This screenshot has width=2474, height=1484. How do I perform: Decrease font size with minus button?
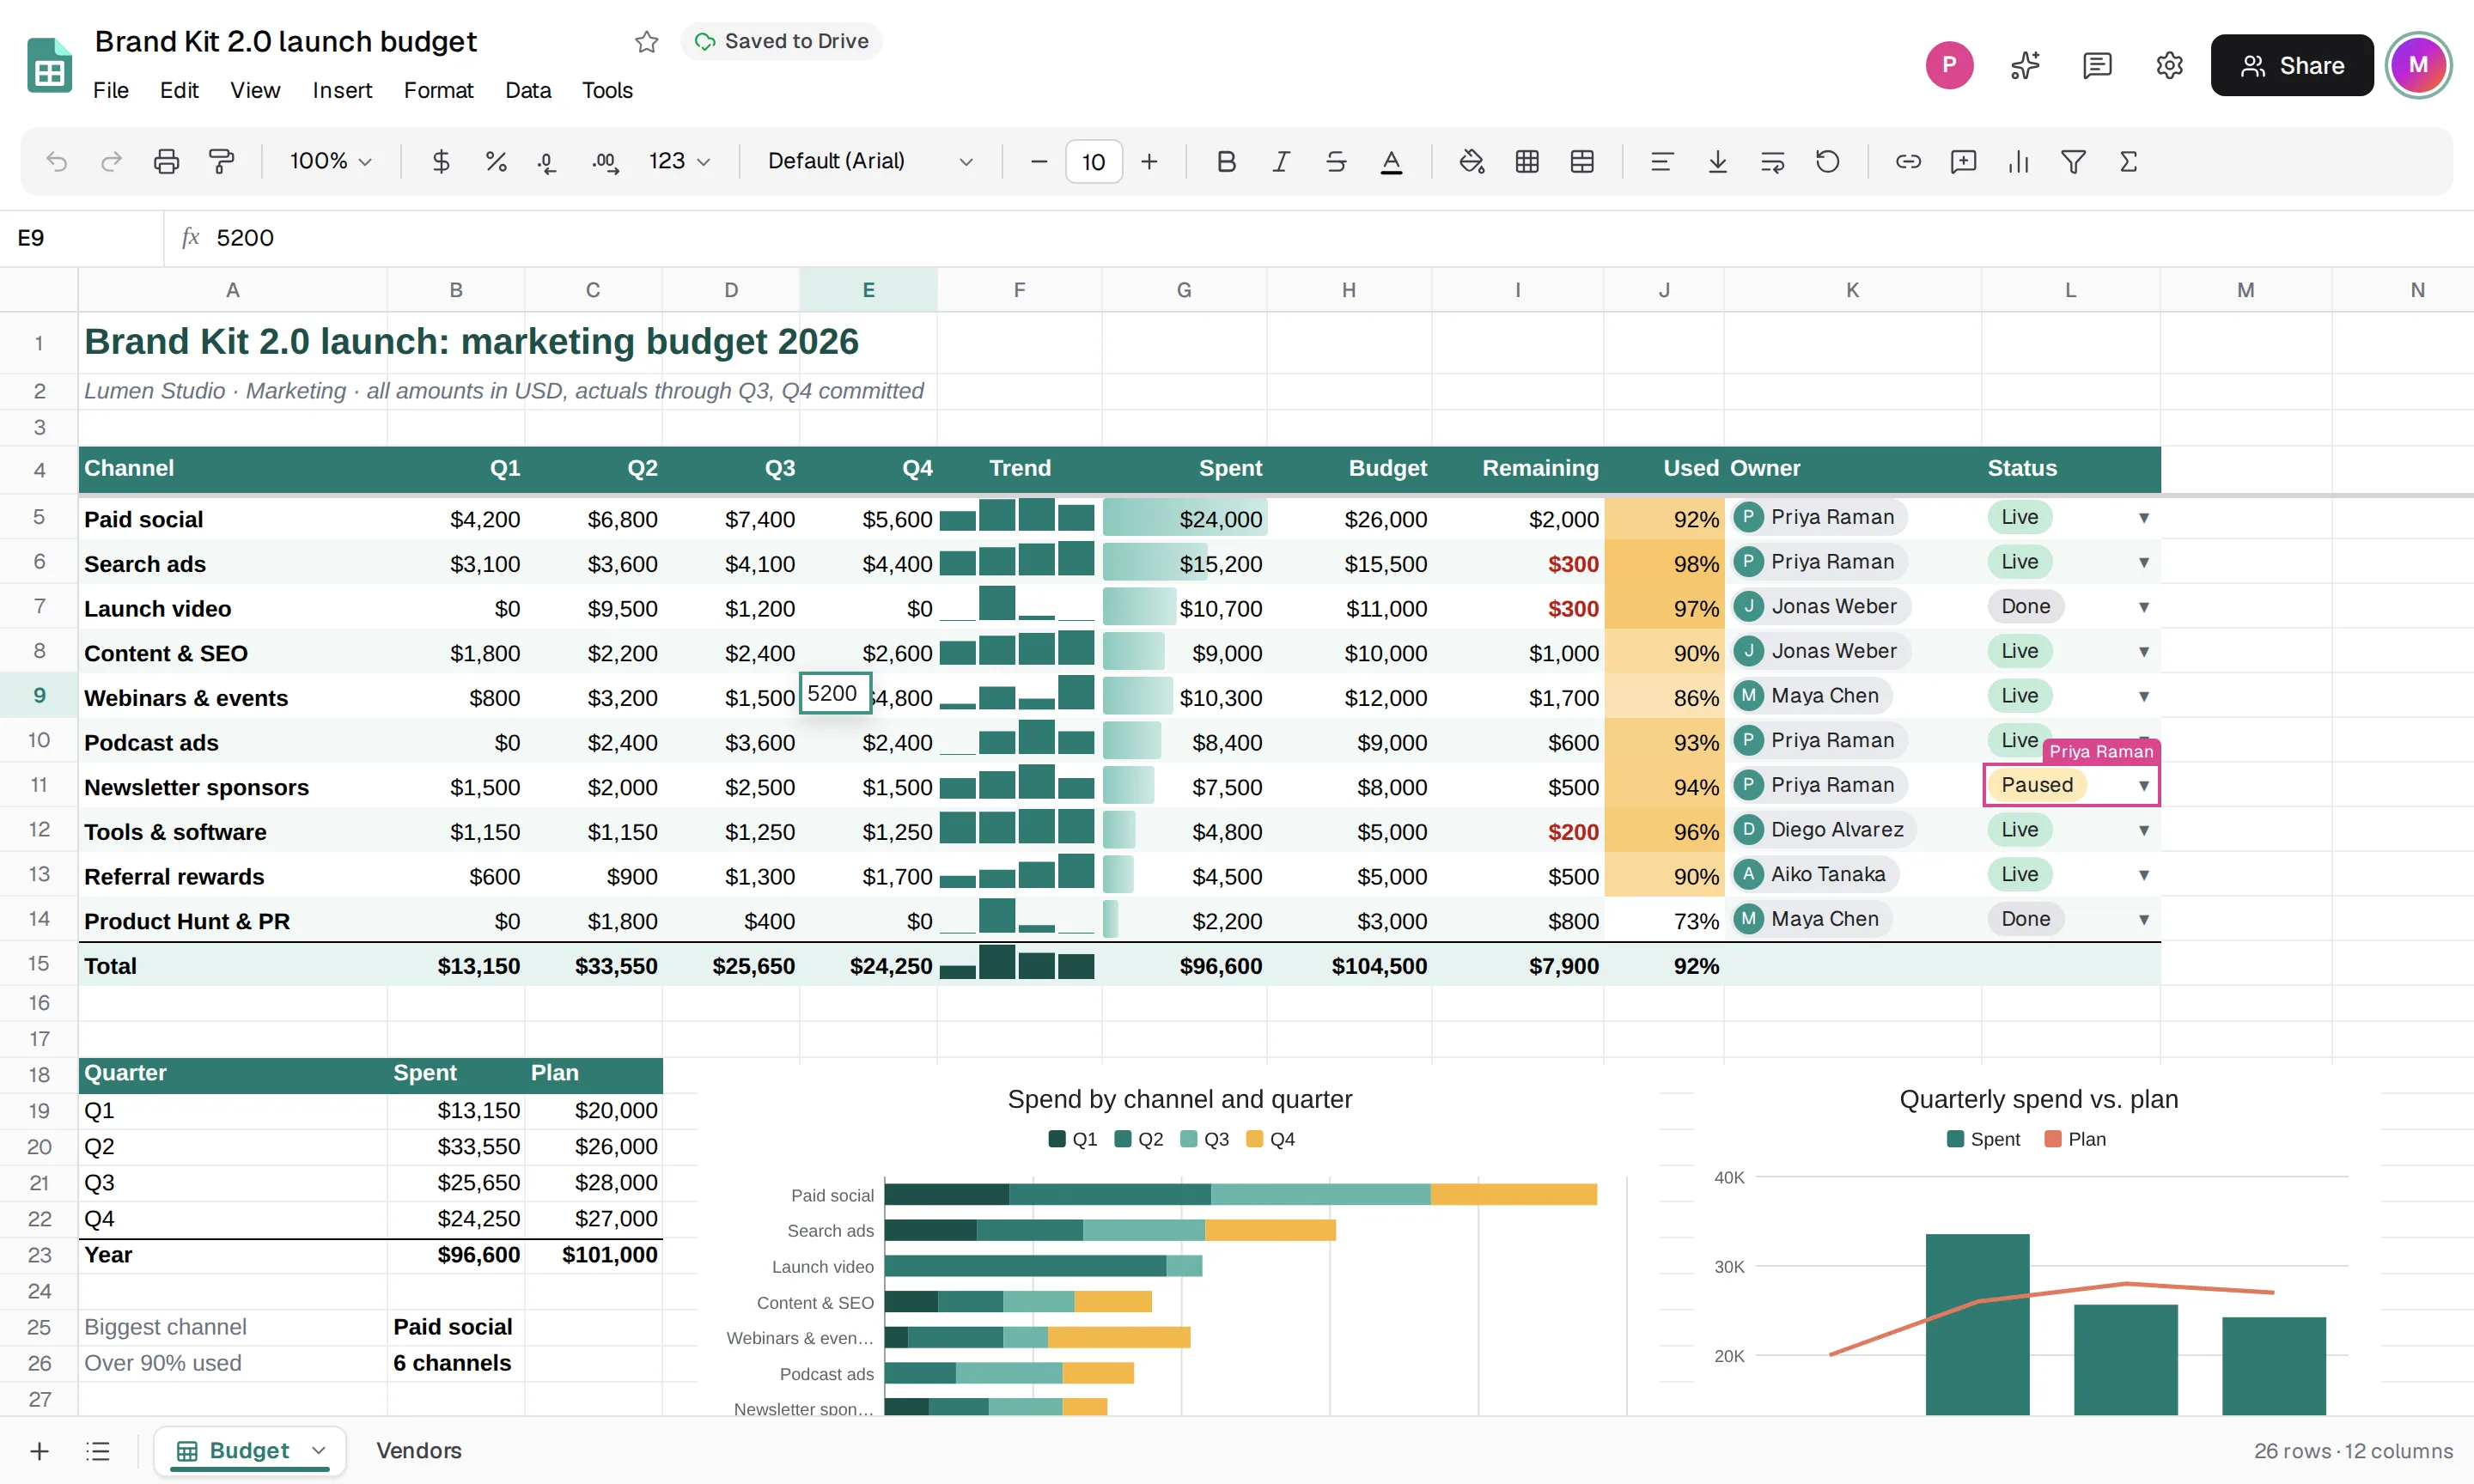coord(1039,161)
